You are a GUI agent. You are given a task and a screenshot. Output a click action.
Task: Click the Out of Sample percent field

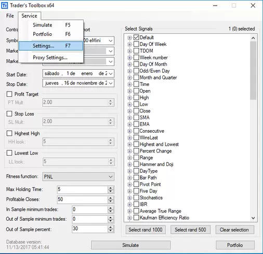(x=90, y=228)
